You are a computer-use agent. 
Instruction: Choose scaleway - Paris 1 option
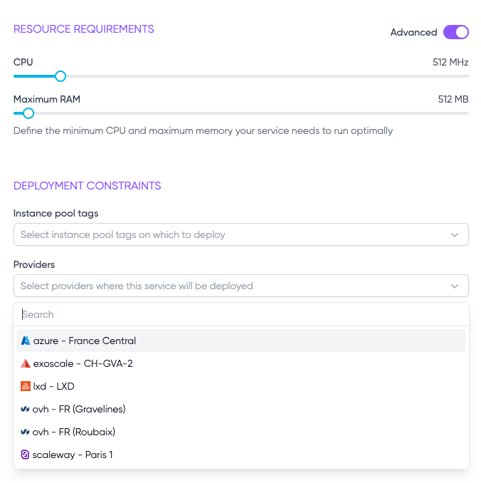click(241, 455)
